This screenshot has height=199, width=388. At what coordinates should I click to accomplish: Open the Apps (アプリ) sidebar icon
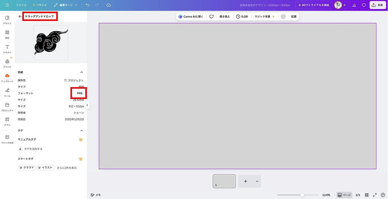click(7, 121)
